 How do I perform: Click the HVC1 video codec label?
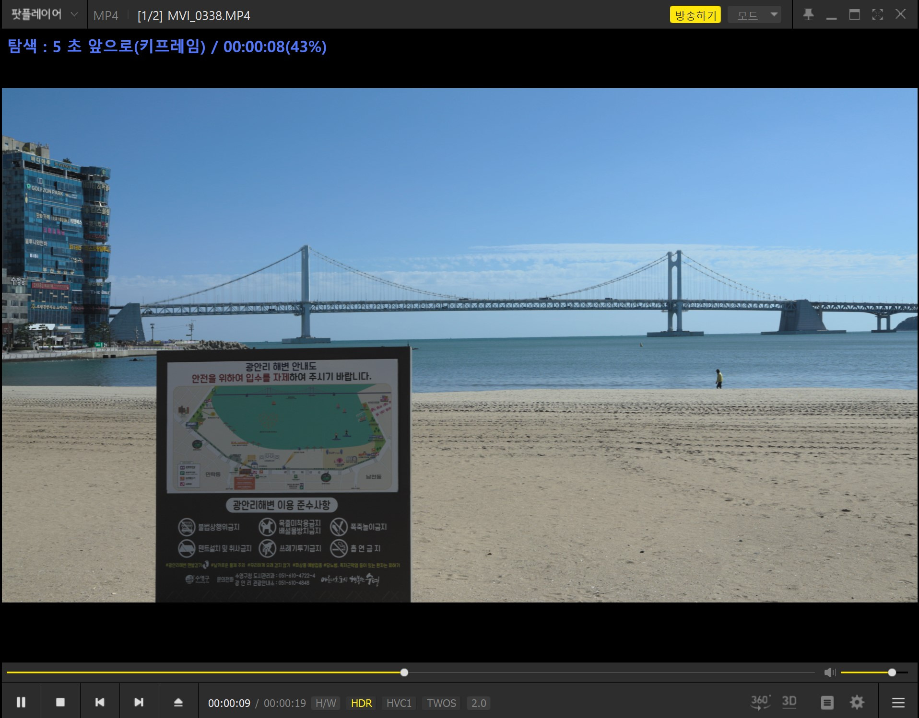[x=399, y=703]
